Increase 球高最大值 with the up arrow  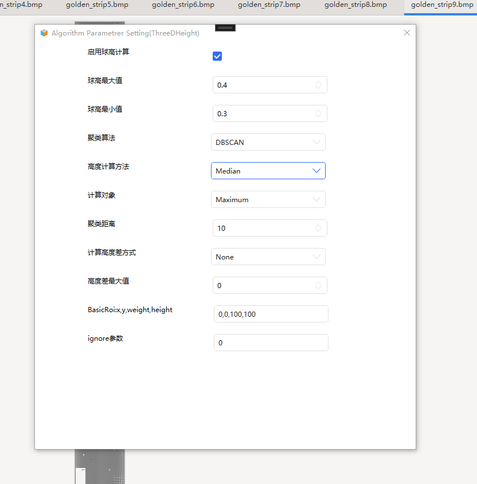tap(318, 82)
